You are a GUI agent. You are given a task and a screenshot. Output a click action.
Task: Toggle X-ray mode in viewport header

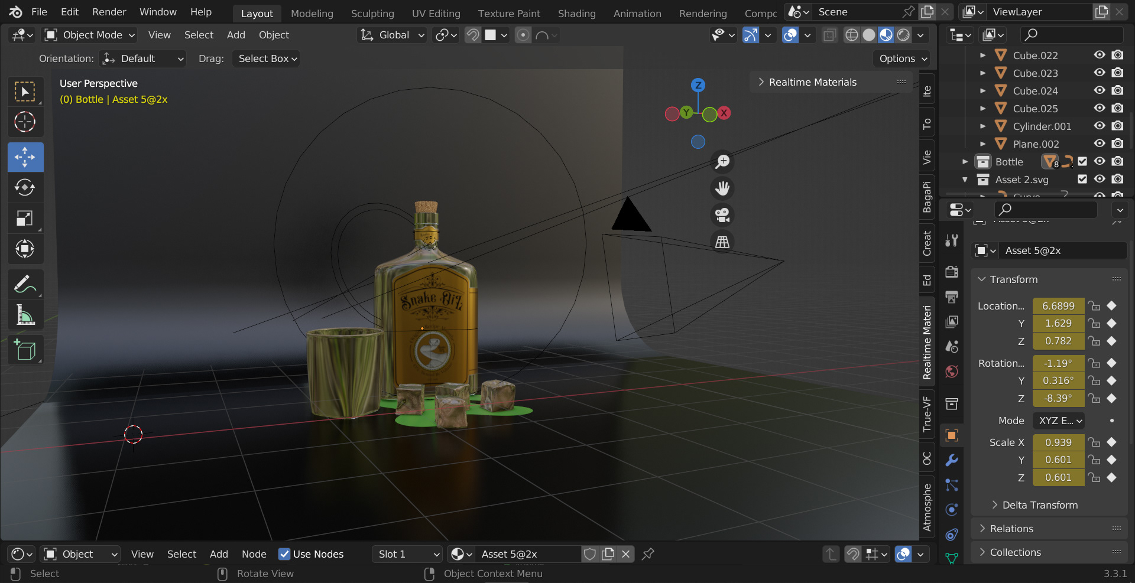(x=829, y=35)
